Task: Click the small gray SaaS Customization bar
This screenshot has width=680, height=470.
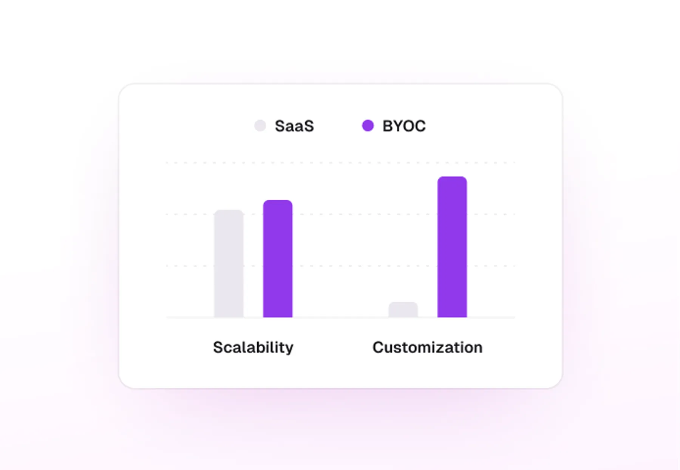Action: tap(403, 310)
